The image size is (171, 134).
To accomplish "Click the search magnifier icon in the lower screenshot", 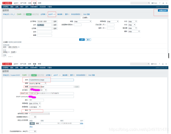I will (149, 64).
